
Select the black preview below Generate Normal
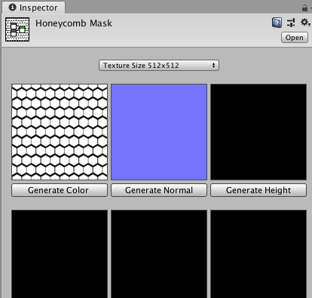[159, 253]
